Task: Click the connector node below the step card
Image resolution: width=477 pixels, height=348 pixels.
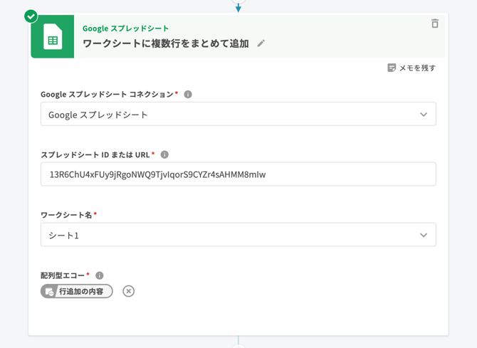Action: [238, 345]
